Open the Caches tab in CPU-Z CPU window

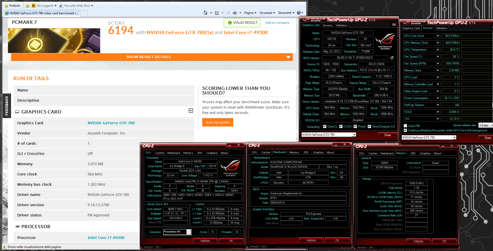pos(160,153)
